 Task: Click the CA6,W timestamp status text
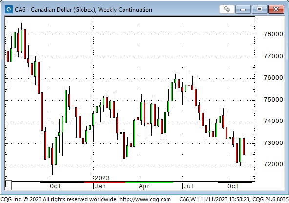point(233,199)
